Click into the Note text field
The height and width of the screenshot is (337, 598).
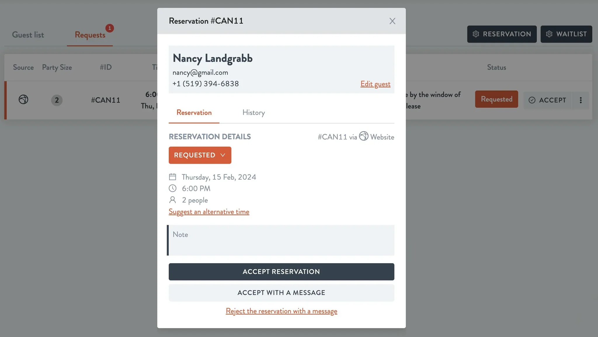pyautogui.click(x=281, y=240)
